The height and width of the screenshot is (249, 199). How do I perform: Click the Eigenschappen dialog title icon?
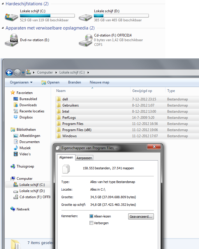click(58, 148)
